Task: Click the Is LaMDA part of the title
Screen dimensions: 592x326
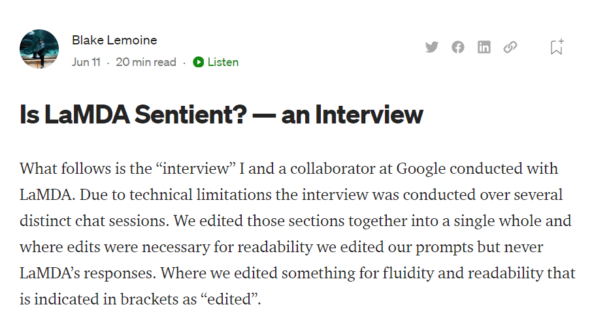Action: (74, 114)
